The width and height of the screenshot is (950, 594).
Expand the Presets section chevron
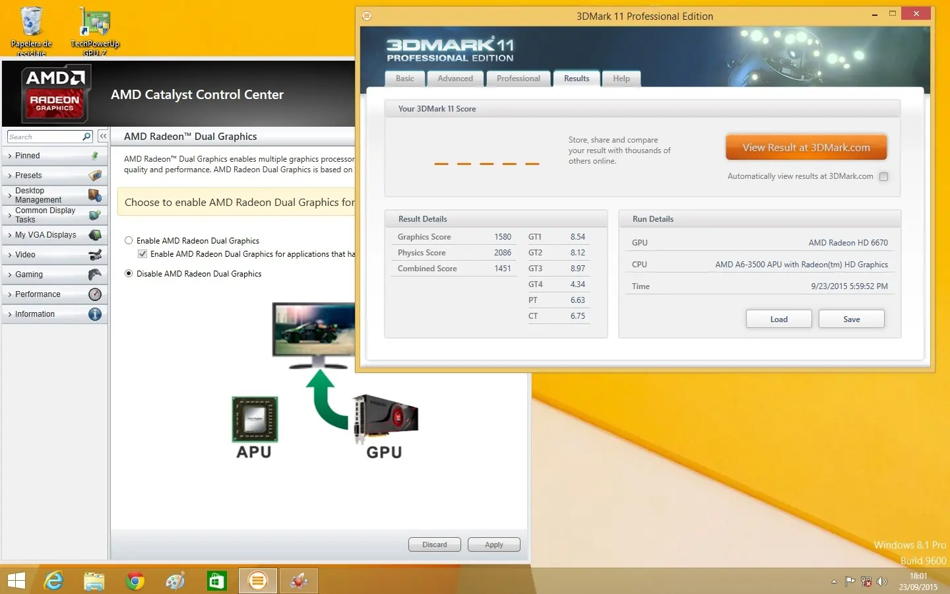click(x=10, y=176)
